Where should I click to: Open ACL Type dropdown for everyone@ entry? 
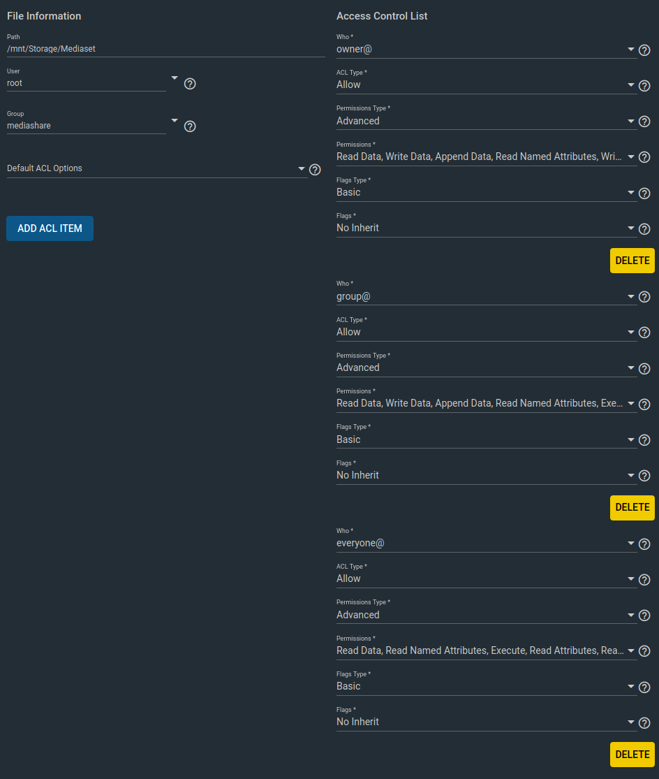(487, 576)
